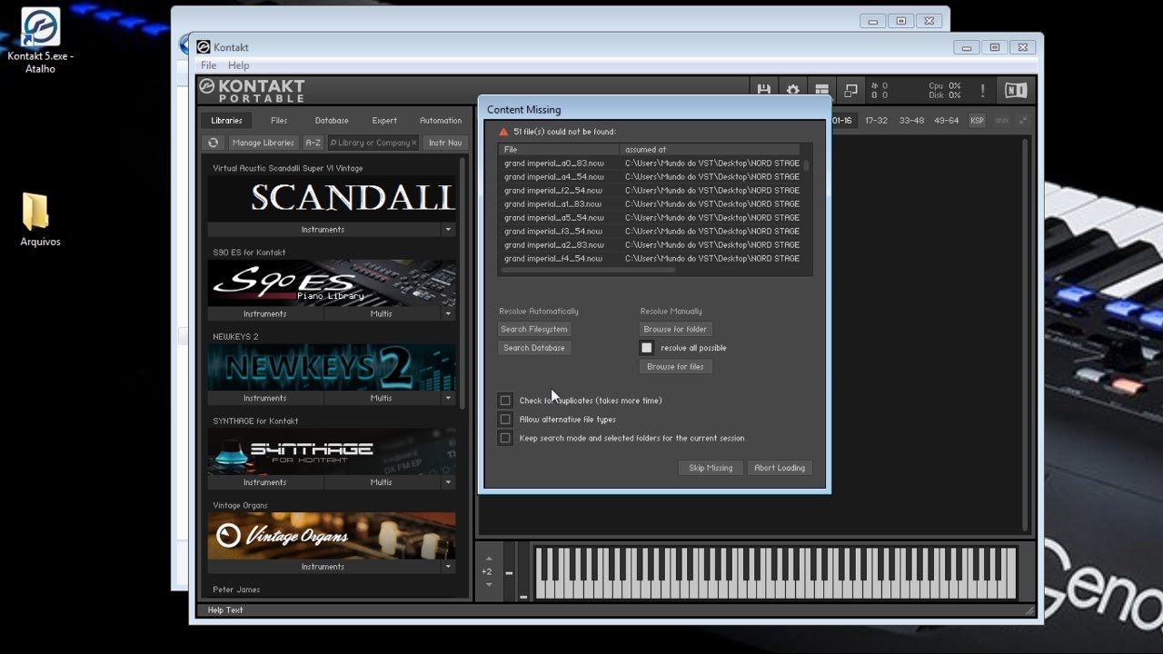Select the 49-64 rack page
This screenshot has height=654, width=1163.
pos(947,121)
